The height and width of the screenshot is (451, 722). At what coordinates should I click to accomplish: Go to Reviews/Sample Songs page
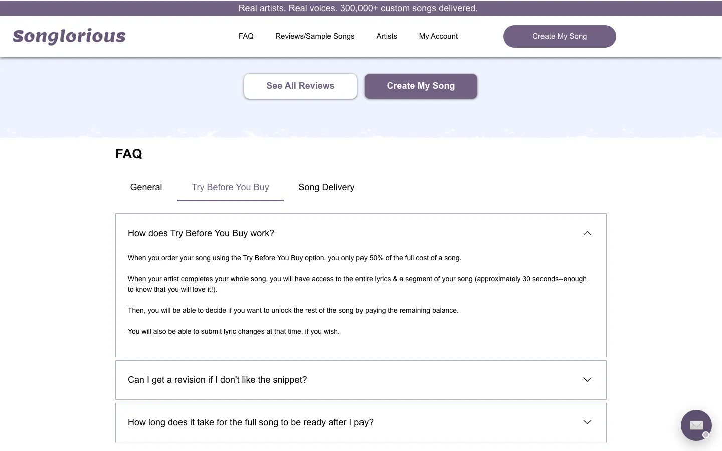(315, 36)
